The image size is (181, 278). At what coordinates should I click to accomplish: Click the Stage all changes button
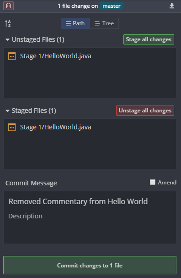[x=149, y=39]
